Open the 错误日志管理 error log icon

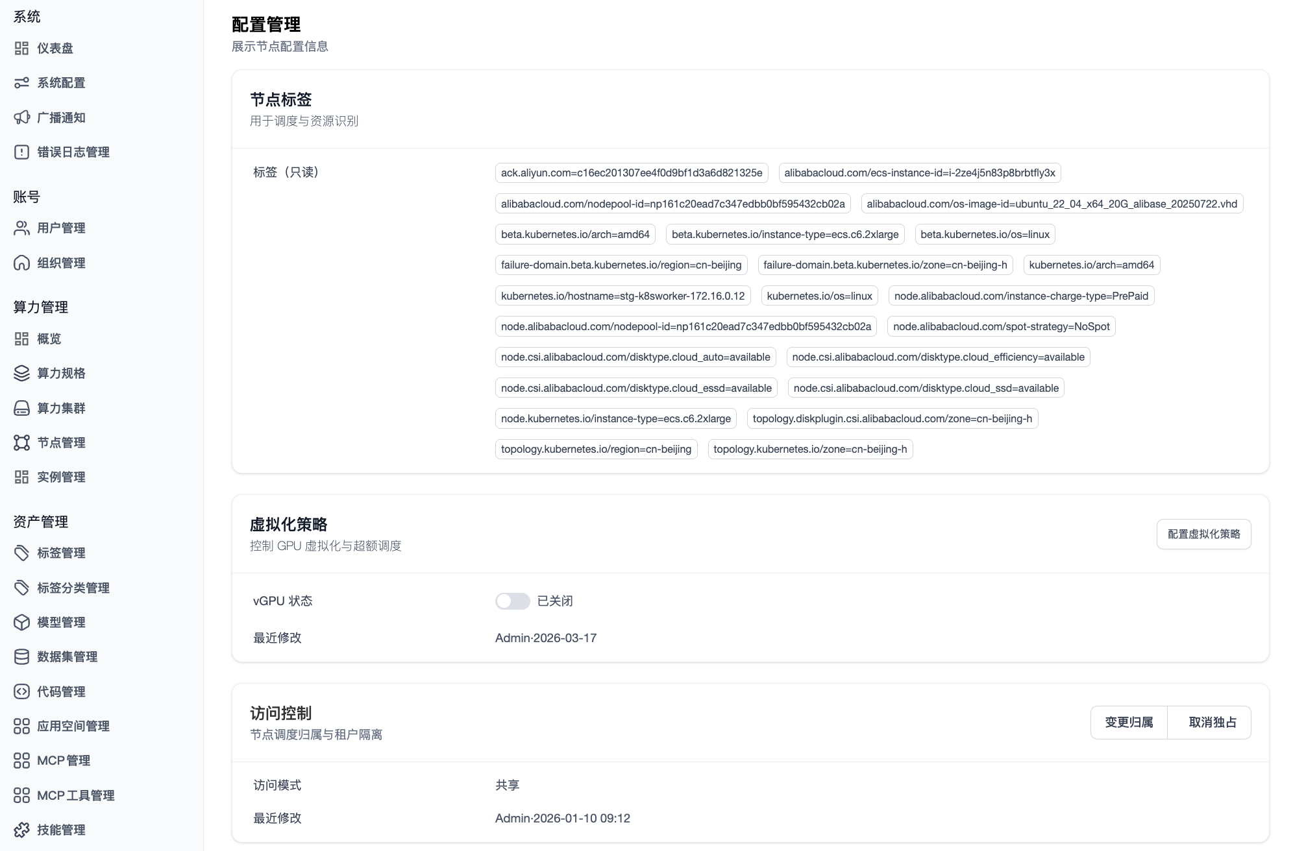pos(21,152)
